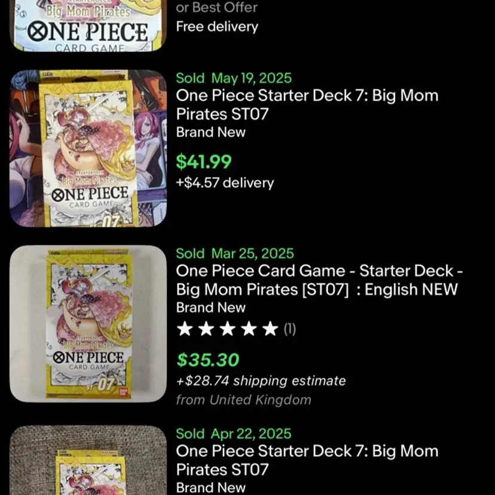Open the "One Piece Card Game - Starter Deck" title
495x495 pixels.
[x=319, y=280]
